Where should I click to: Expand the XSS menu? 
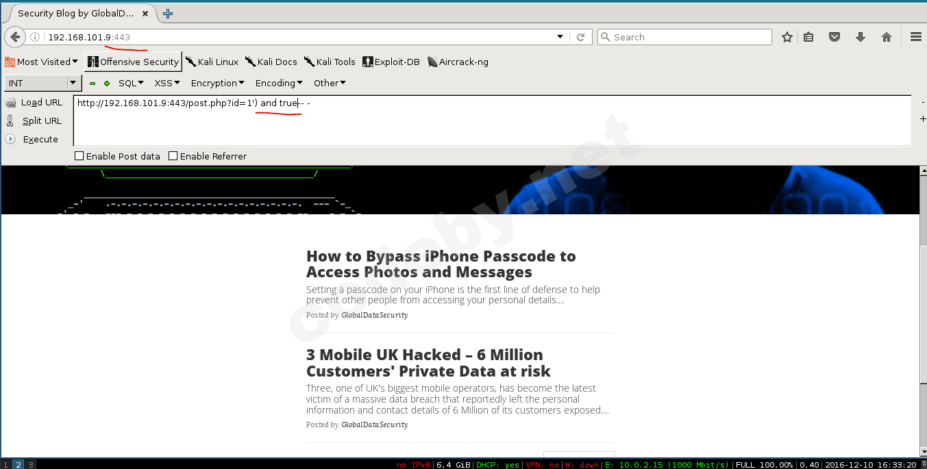(x=167, y=83)
